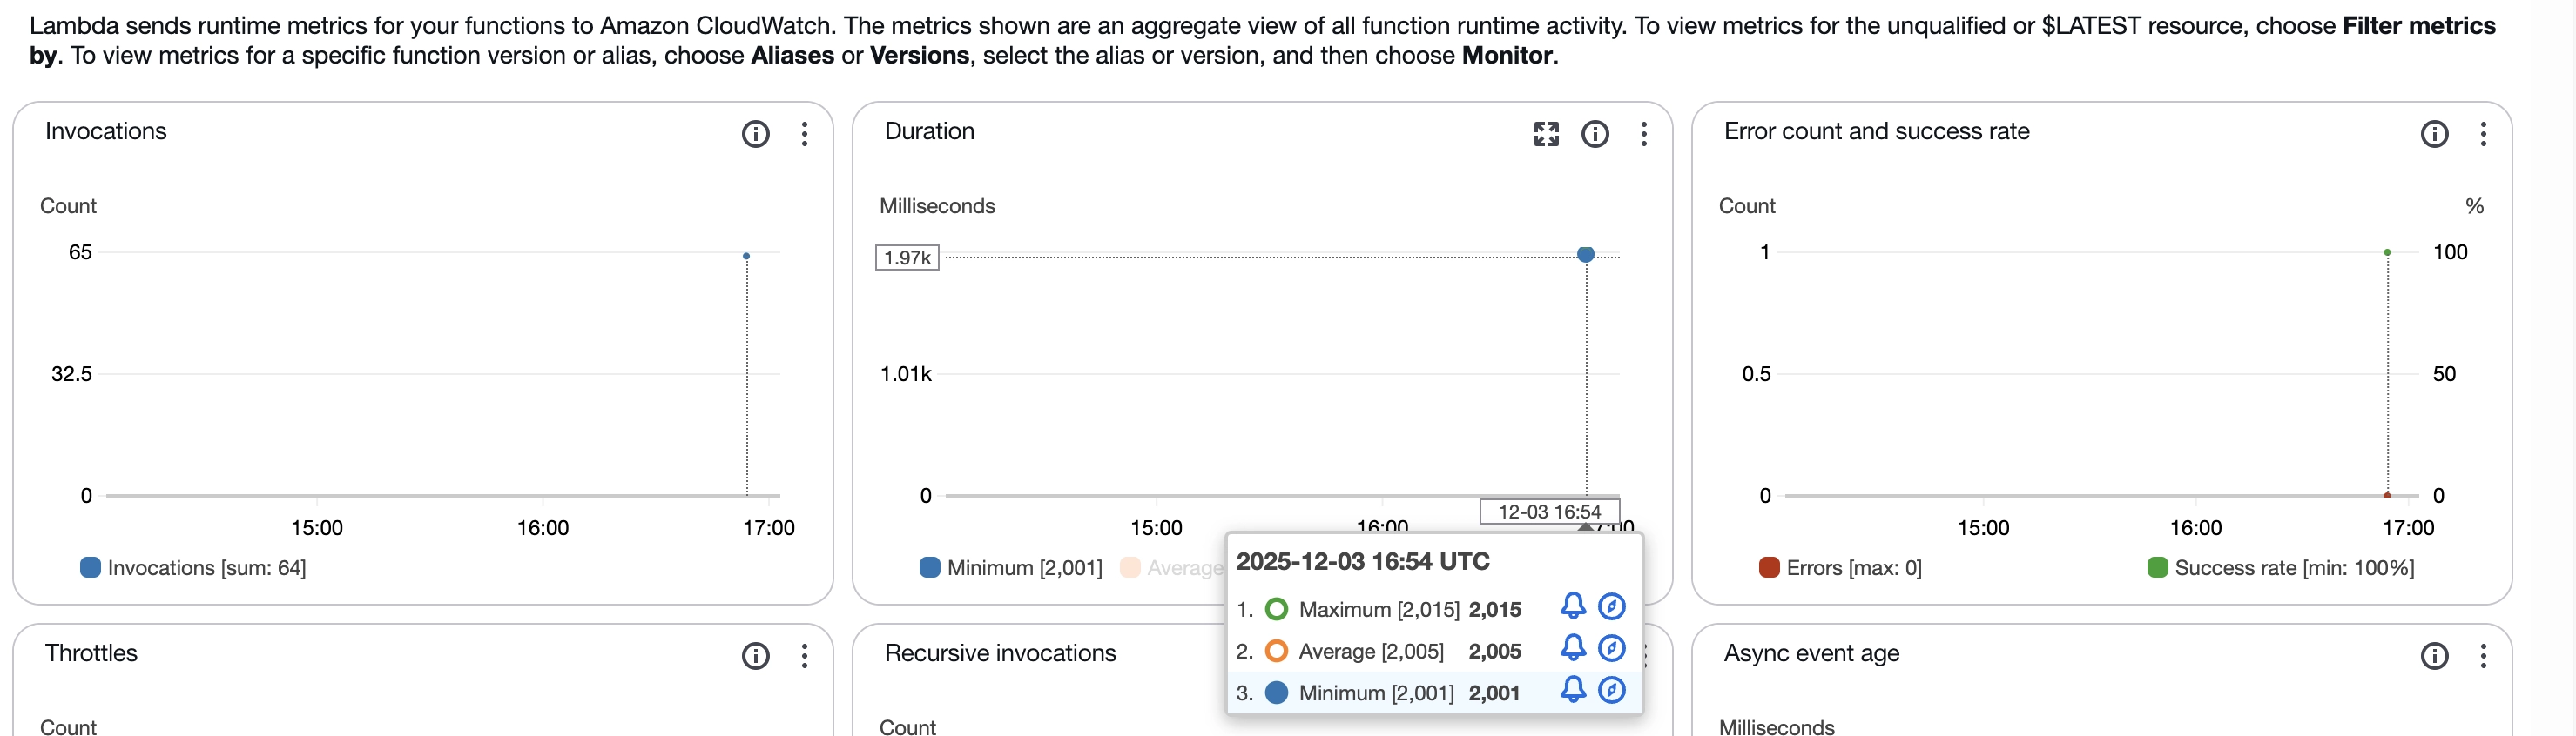Click the Throttles widget info icon

coord(755,656)
